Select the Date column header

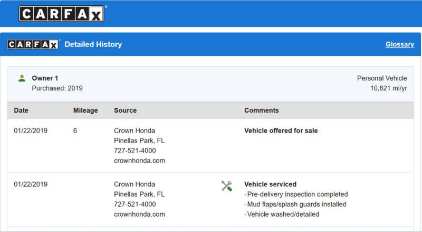(21, 110)
